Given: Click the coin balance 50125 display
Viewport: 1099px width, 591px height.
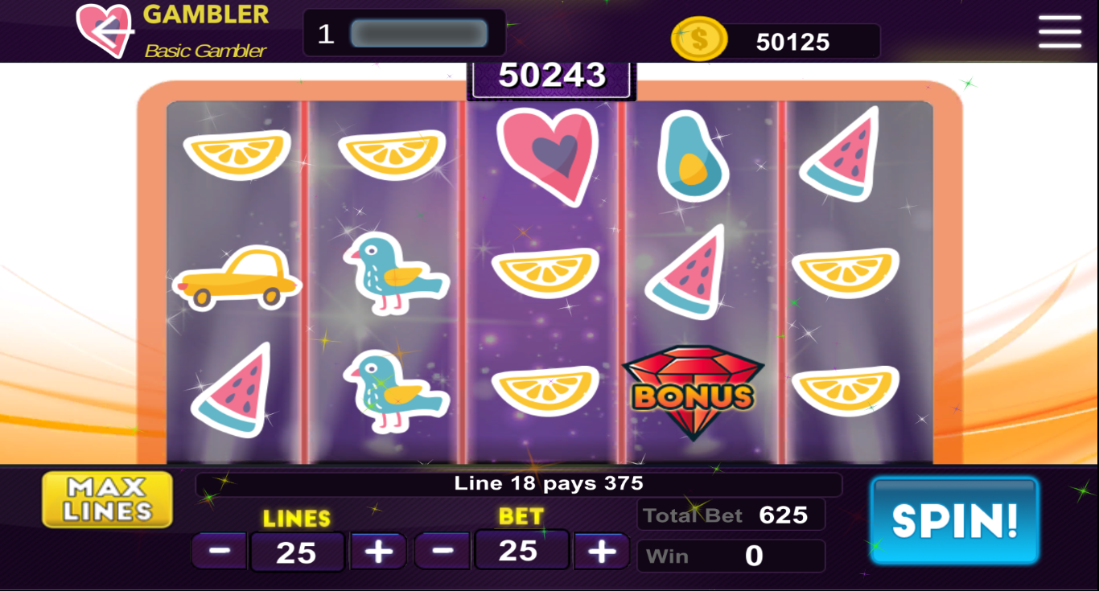Looking at the screenshot, I should click(793, 42).
